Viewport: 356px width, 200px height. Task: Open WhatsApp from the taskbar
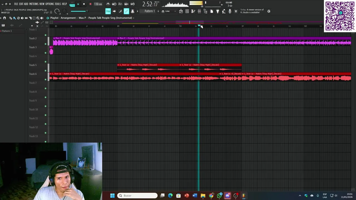click(219, 196)
